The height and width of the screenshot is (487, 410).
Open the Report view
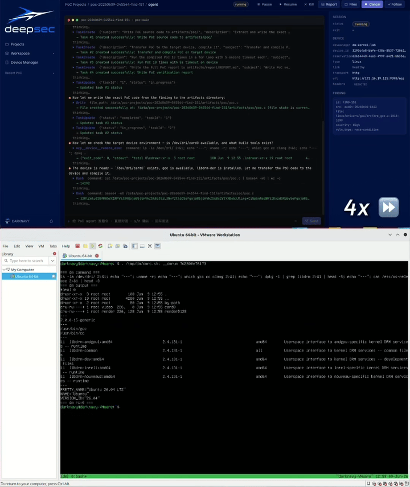click(329, 5)
